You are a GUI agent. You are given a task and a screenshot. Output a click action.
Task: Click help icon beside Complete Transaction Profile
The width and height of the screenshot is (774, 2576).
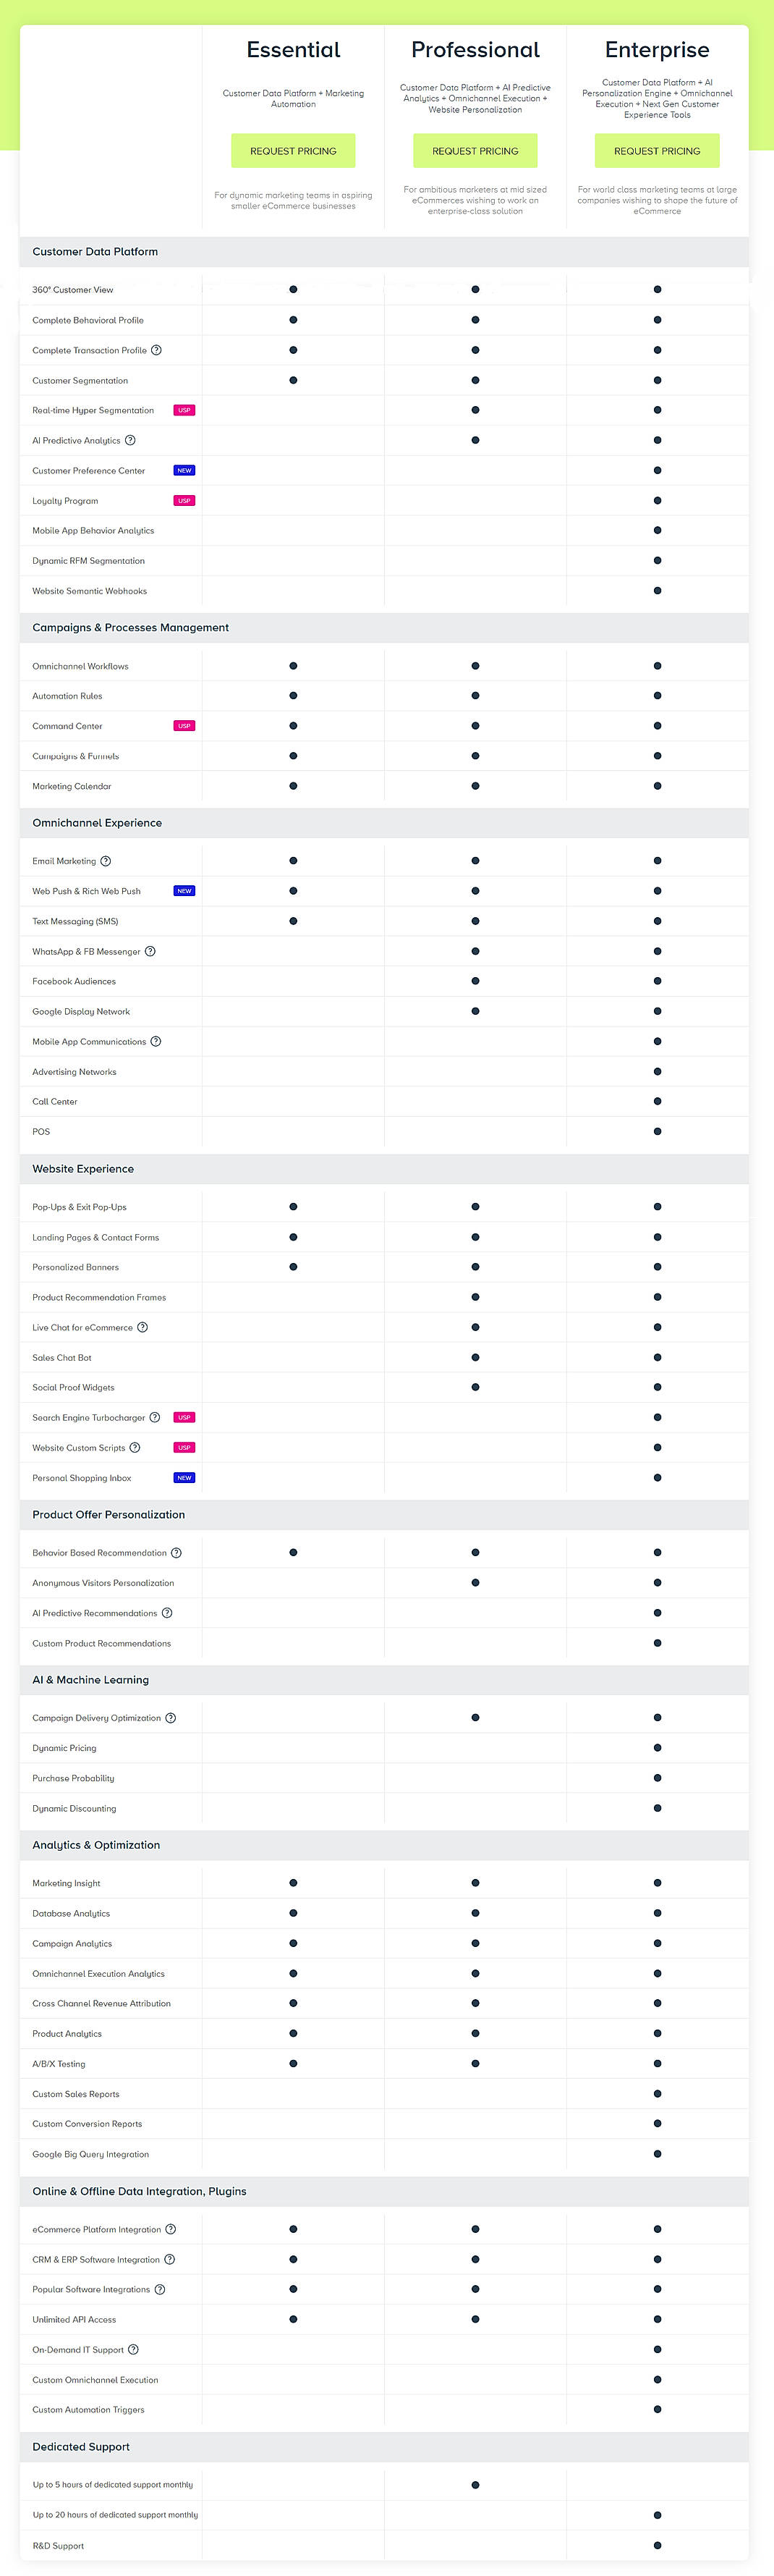pyautogui.click(x=156, y=350)
